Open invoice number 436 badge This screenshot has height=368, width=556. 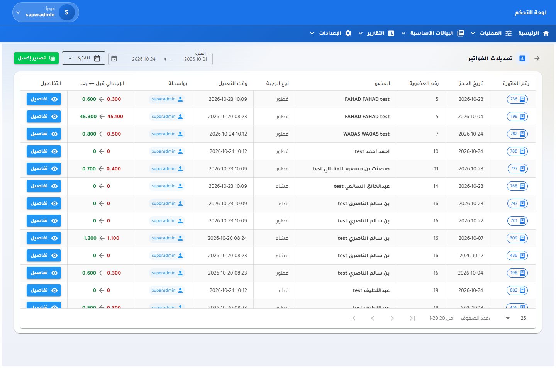coord(517,256)
